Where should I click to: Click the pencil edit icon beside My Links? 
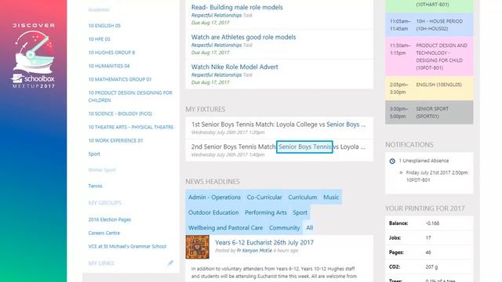coord(170,263)
